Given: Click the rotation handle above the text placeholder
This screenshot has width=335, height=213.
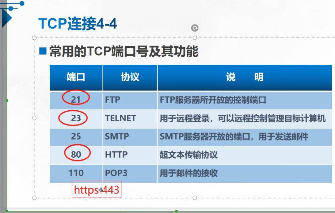Looking at the screenshot, I should [195, 28].
